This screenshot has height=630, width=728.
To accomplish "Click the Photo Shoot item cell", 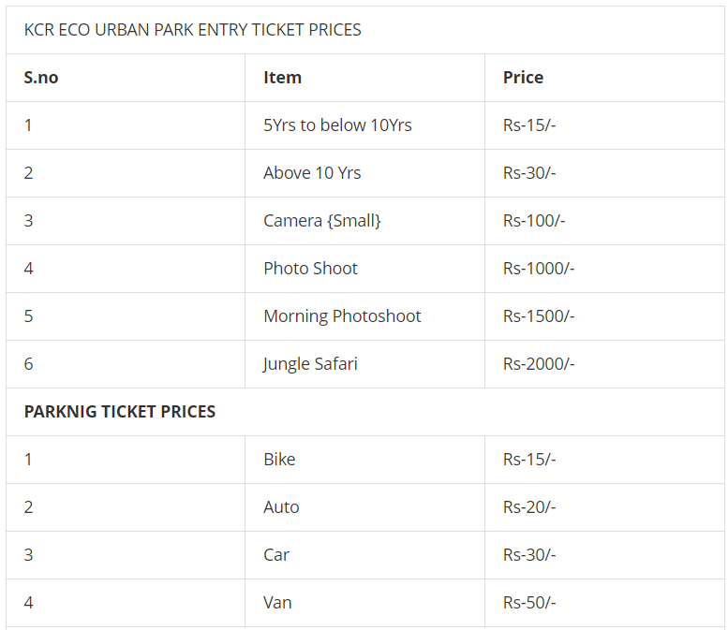I will point(310,269).
